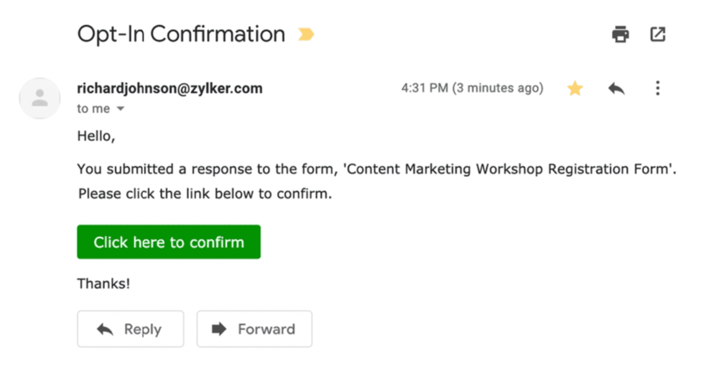The height and width of the screenshot is (373, 701).
Task: Click the print all icon
Action: coord(620,35)
